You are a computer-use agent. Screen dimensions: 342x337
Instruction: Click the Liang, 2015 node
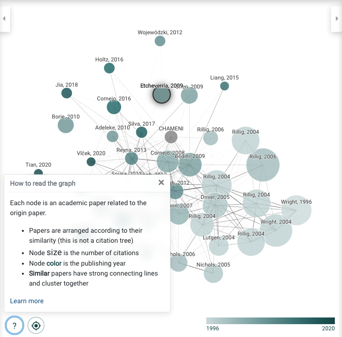224,86
